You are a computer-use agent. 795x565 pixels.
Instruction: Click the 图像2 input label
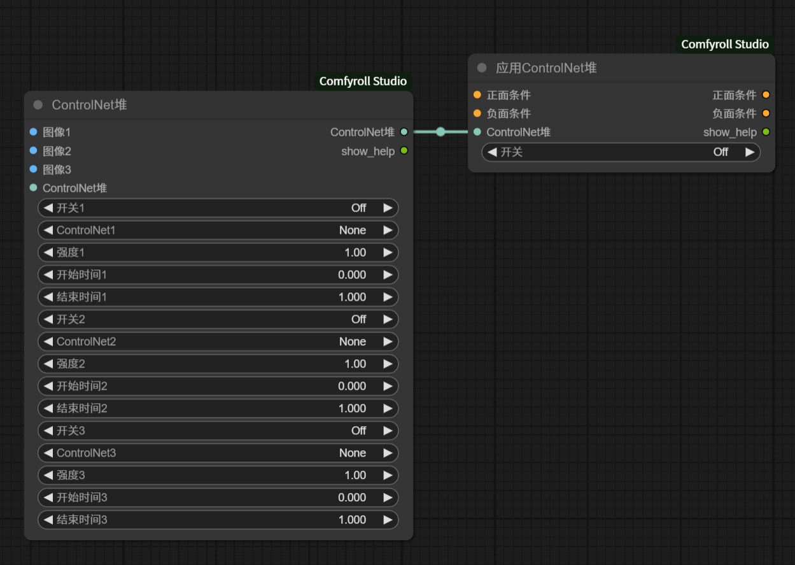point(57,151)
